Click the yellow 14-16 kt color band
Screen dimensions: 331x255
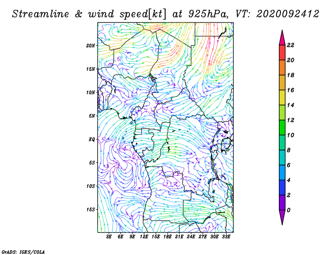(x=282, y=97)
